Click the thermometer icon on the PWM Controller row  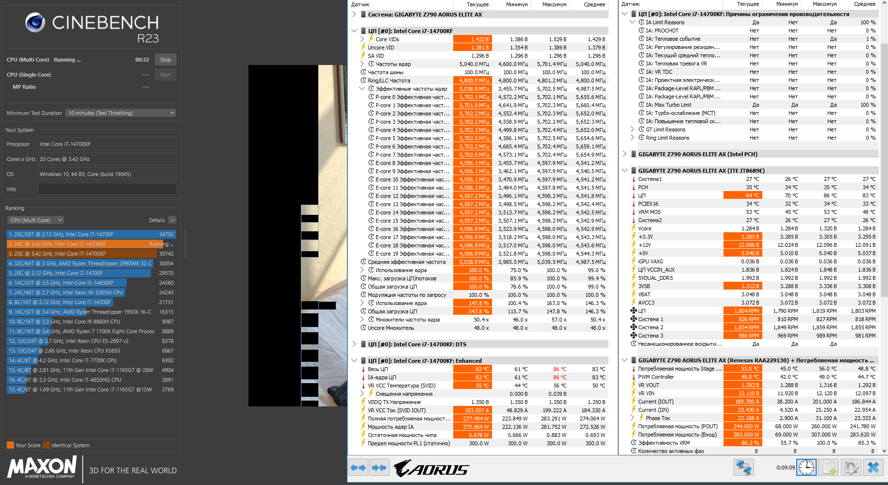pos(633,377)
